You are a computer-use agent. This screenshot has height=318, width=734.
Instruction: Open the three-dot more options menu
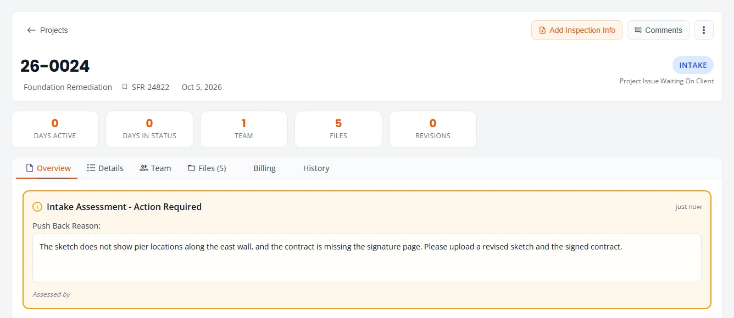pos(704,30)
